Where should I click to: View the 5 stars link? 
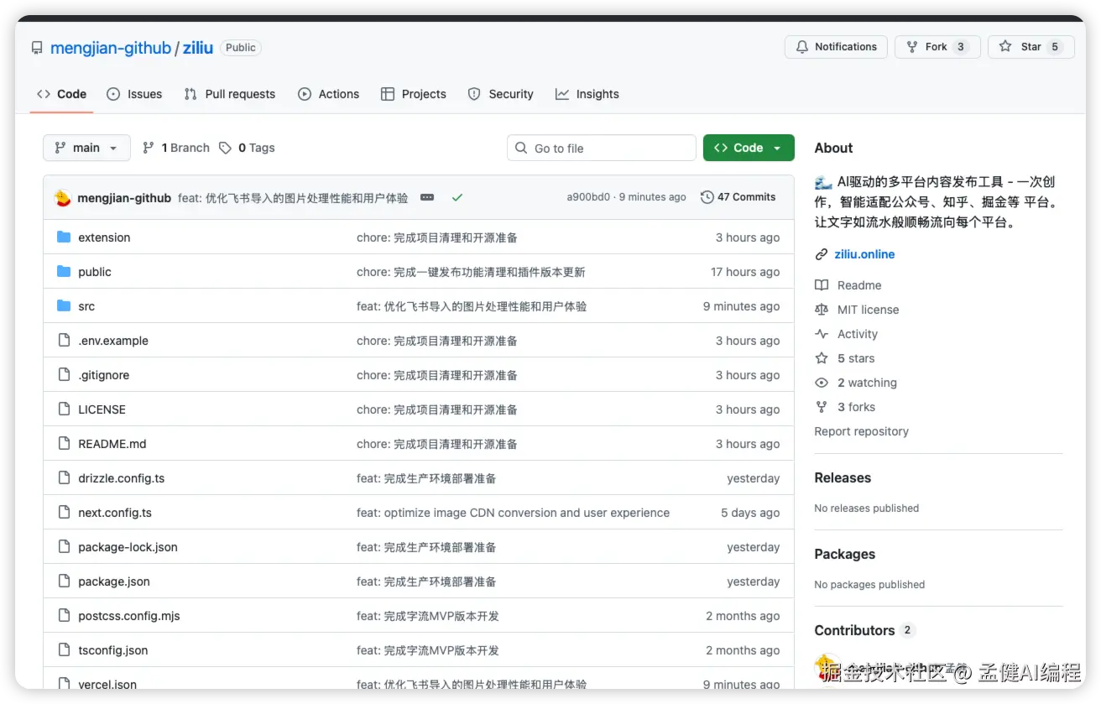coord(845,358)
